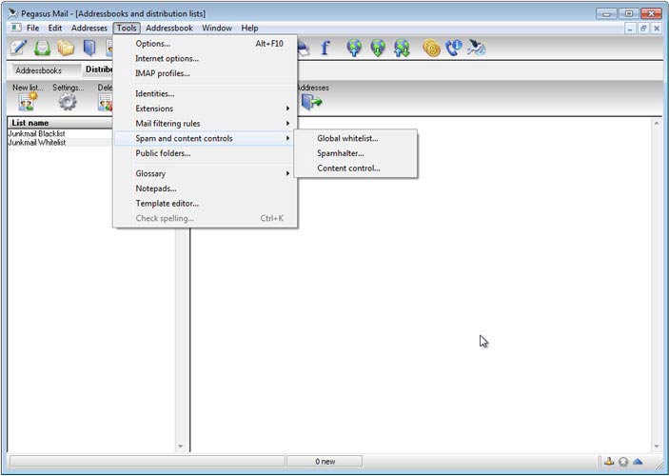This screenshot has width=669, height=476.
Task: Click the gold coin toolbar icon
Action: click(x=431, y=48)
